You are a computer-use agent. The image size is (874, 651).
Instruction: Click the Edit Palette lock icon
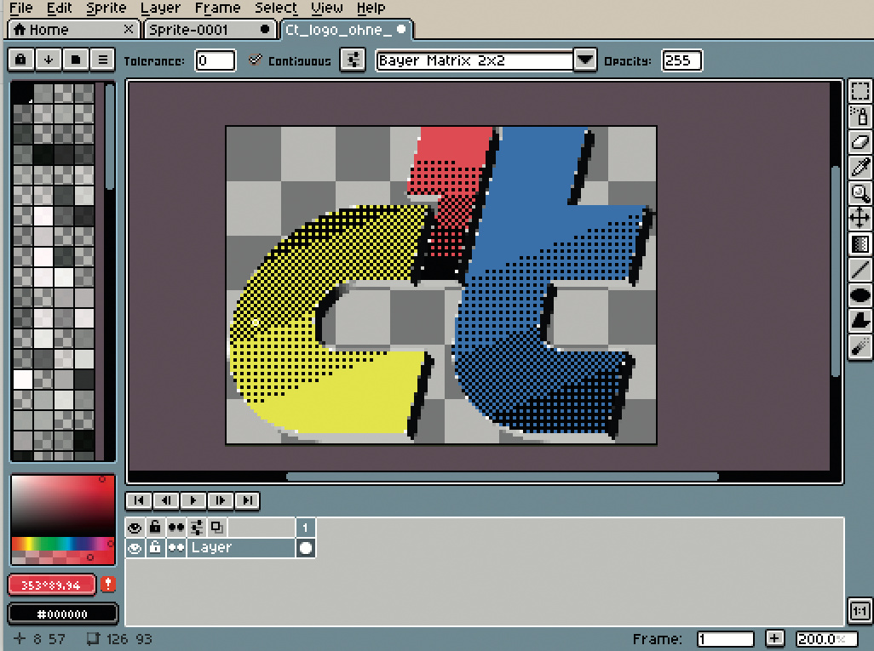click(x=21, y=60)
